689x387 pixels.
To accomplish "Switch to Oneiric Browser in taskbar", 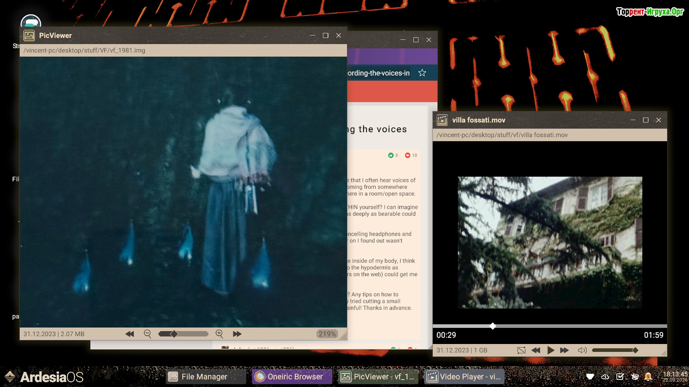I will [291, 377].
